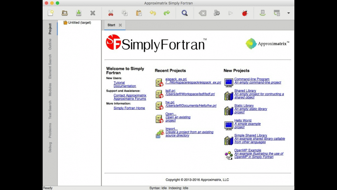Open recent project hw.prj
337x190 pixels.
[170, 102]
